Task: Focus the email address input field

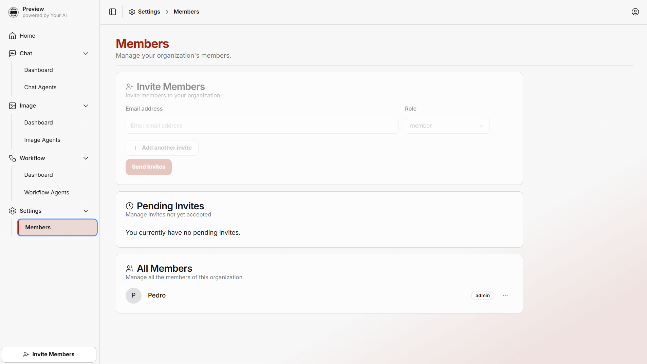Action: point(262,126)
